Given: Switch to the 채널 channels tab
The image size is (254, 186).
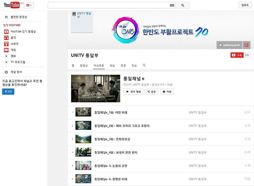Looking at the screenshot, I should pos(112,65).
